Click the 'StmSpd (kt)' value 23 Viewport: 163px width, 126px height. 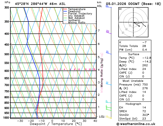tap(144, 119)
